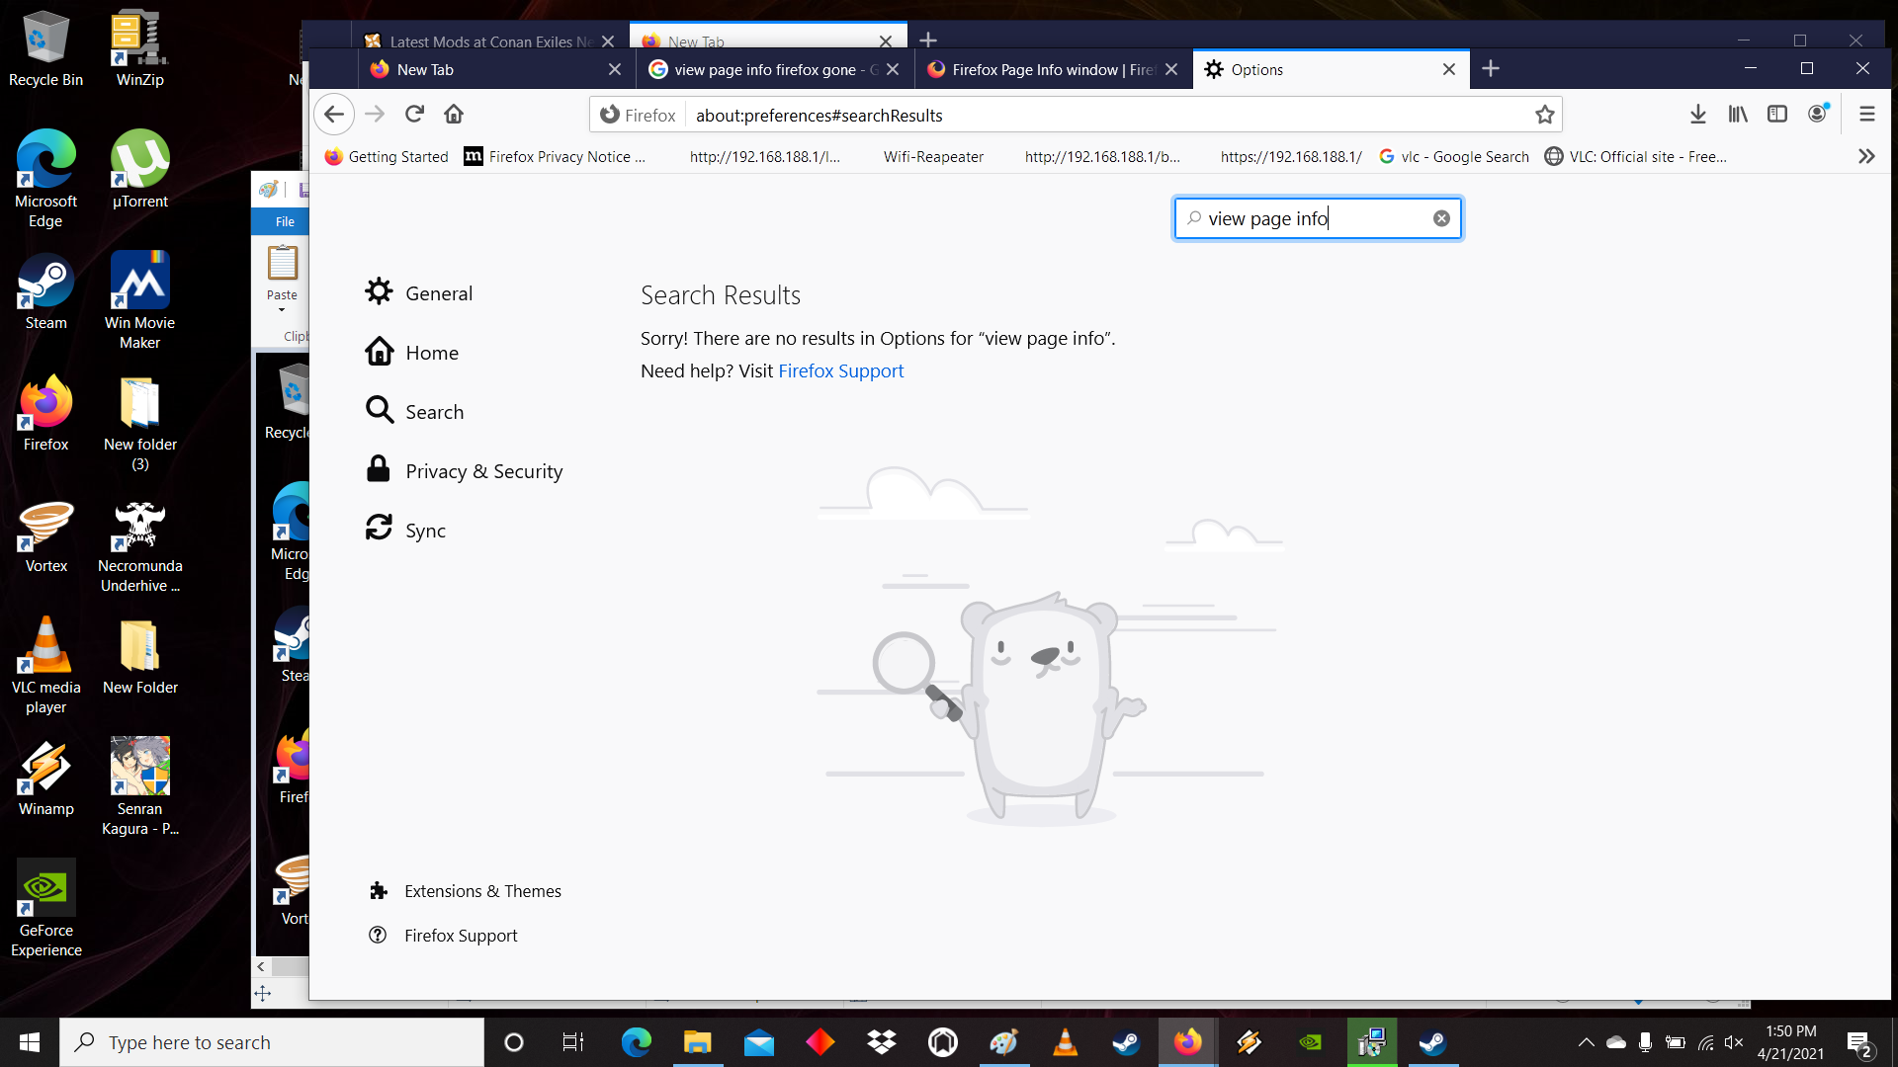Click the clear search button in preferences
The height and width of the screenshot is (1067, 1898).
[x=1441, y=217]
